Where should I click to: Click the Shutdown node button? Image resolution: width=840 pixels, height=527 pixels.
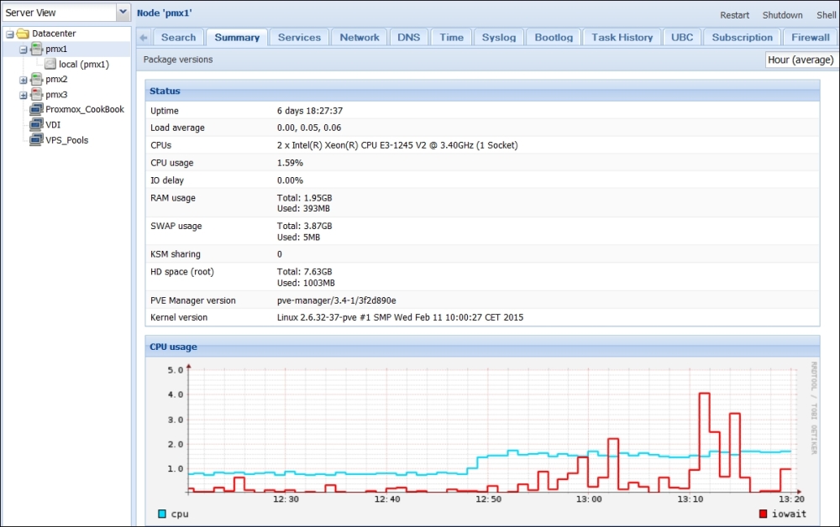tap(782, 15)
